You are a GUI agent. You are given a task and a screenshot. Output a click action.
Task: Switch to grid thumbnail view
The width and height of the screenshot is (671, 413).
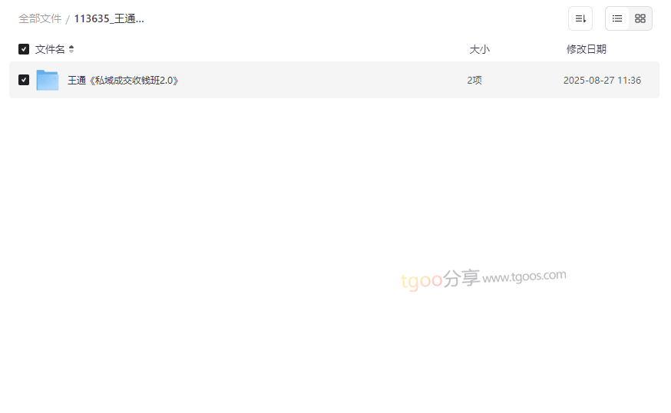coord(640,18)
